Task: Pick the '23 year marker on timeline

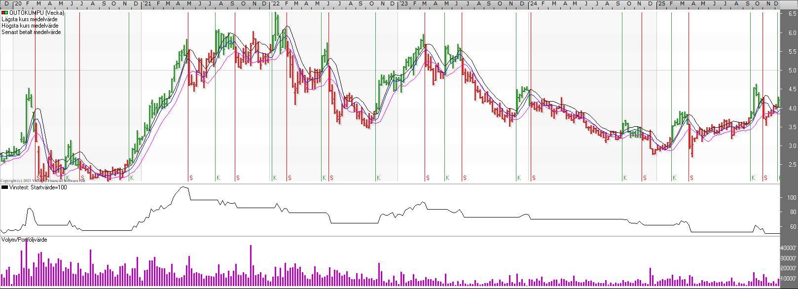Action: (404, 4)
